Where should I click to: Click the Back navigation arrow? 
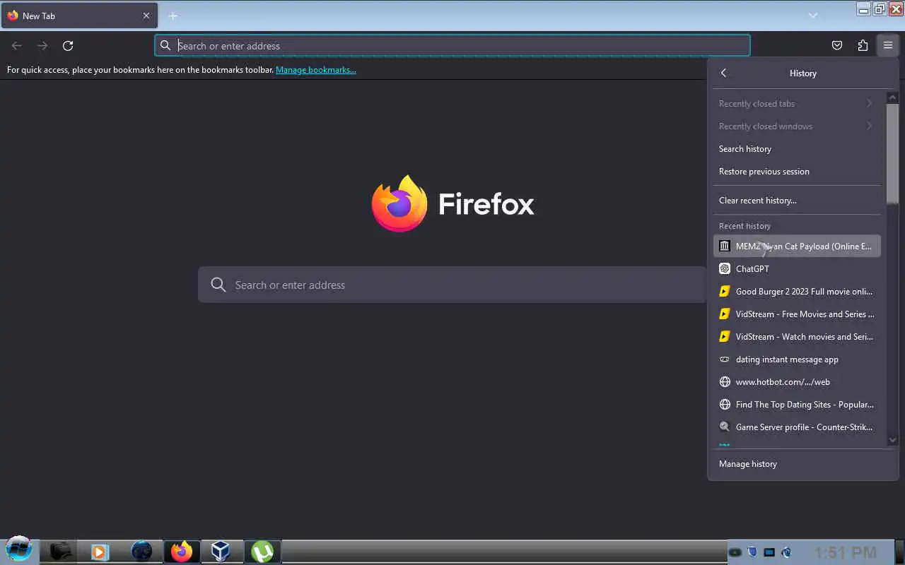(17, 46)
